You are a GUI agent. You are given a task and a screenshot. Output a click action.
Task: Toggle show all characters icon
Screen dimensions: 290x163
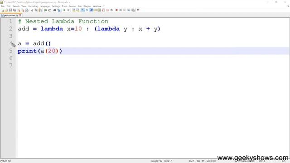(87, 10)
